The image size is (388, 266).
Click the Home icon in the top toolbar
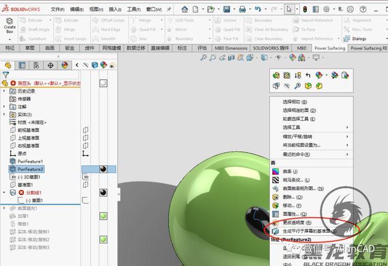coord(184,10)
